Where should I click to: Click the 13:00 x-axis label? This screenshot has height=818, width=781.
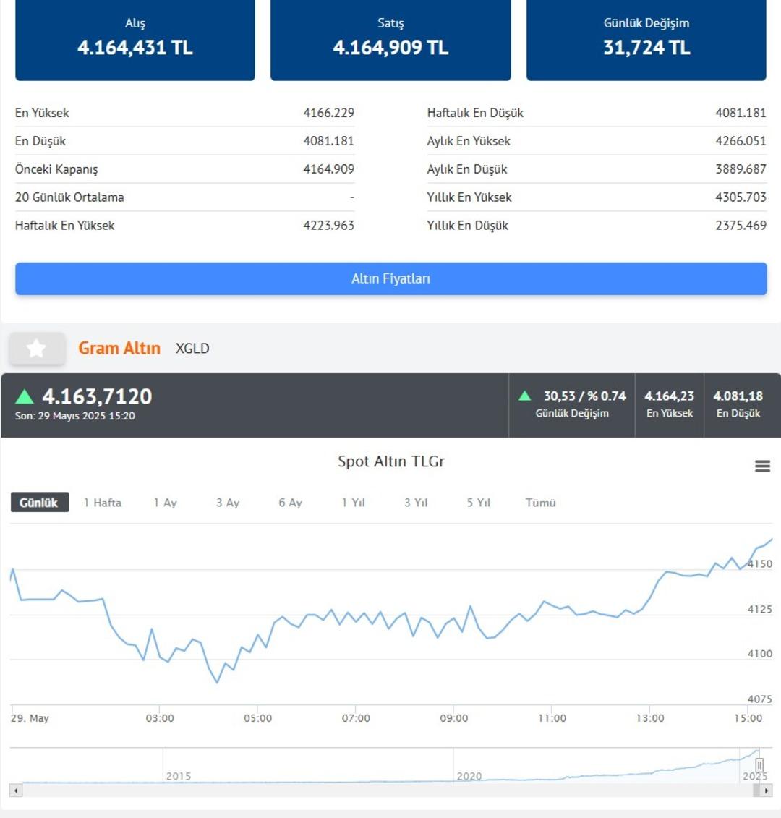(x=650, y=718)
